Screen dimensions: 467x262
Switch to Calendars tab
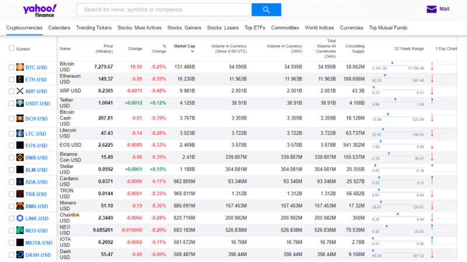coord(60,28)
